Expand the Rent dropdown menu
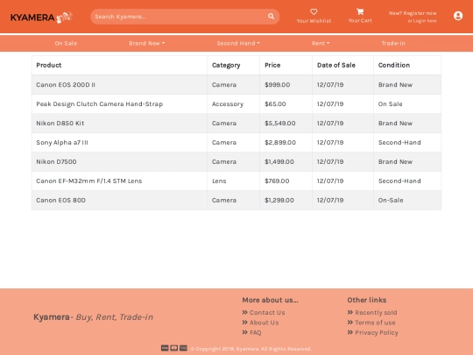 point(321,44)
